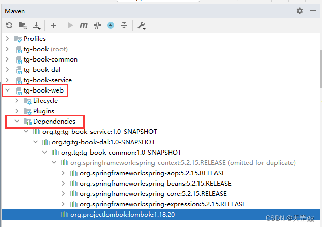The image size is (322, 227).
Task: Expand spring-beans dependency
Action: (63, 183)
